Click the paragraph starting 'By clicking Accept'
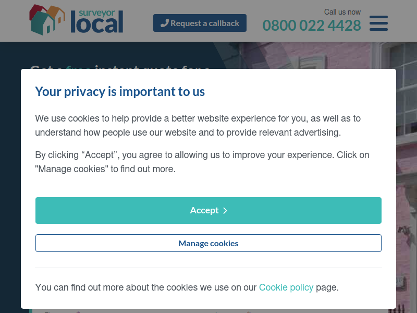 coord(202,162)
